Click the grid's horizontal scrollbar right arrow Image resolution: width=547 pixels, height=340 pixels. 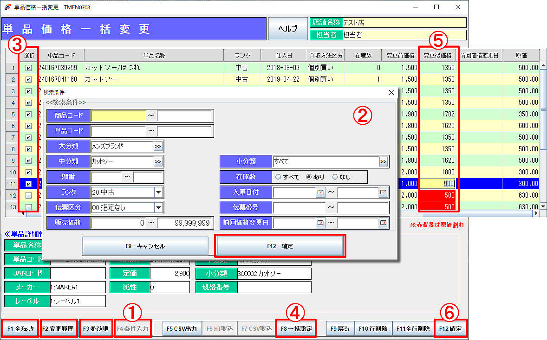[537, 213]
